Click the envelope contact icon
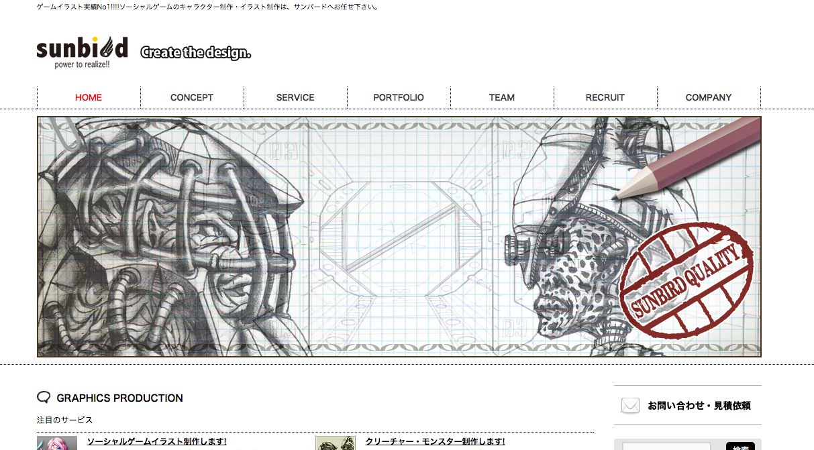 (630, 406)
